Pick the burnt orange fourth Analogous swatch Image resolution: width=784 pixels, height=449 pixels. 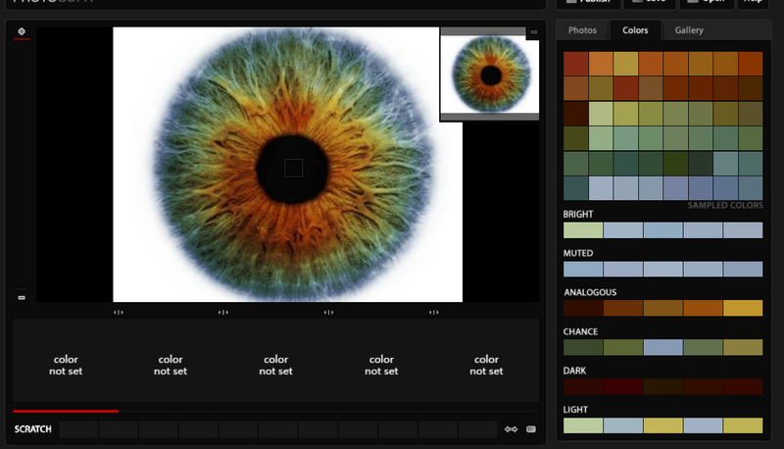pos(703,308)
